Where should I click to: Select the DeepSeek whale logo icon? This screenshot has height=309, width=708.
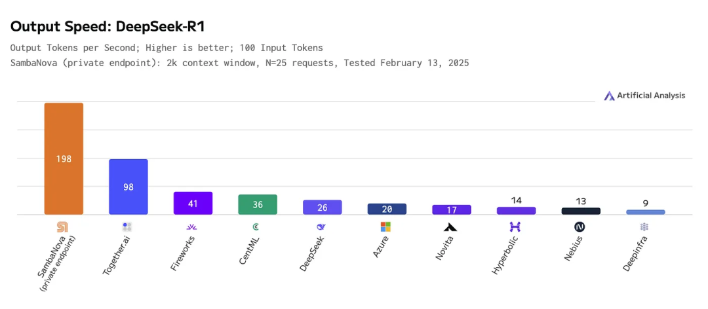click(x=321, y=227)
